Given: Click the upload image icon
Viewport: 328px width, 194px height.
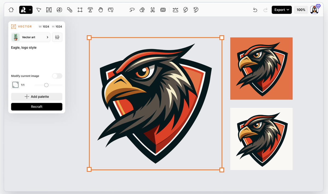Looking at the screenshot, I should pyautogui.click(x=111, y=10).
